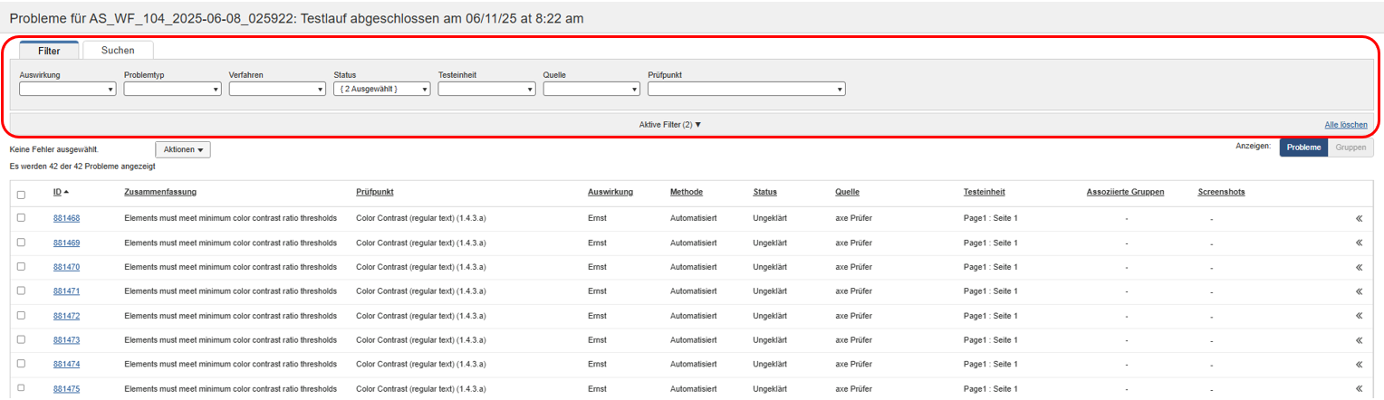Select checkbox for issue 881469
Viewport: 1384px width, 400px height.
coord(21,243)
